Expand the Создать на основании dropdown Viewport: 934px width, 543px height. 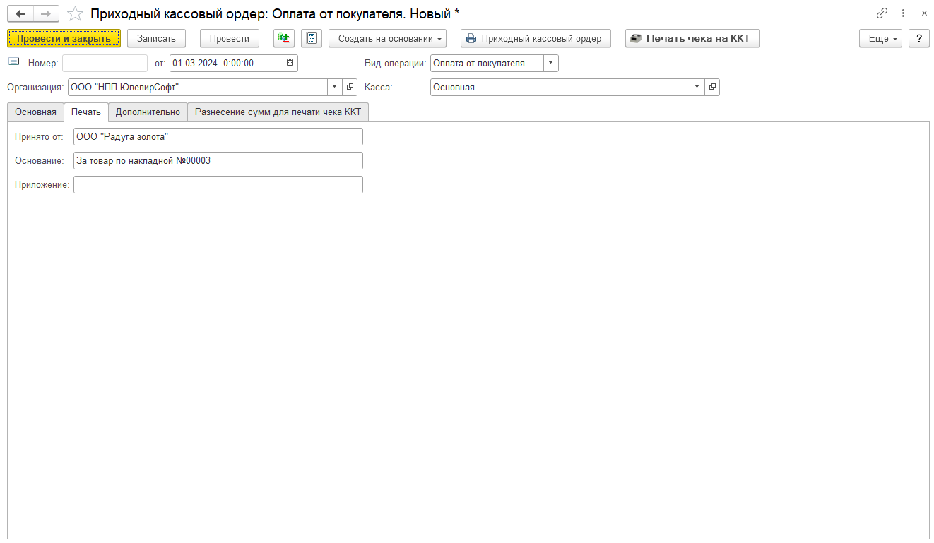pyautogui.click(x=387, y=38)
